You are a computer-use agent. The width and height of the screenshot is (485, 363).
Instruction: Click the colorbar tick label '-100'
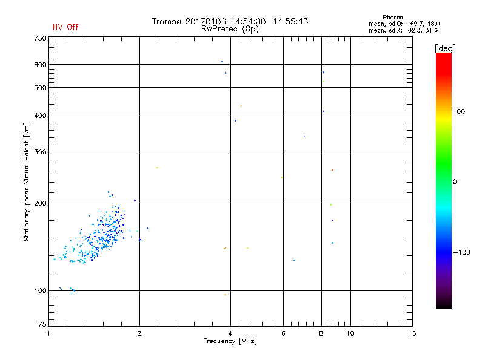(461, 252)
